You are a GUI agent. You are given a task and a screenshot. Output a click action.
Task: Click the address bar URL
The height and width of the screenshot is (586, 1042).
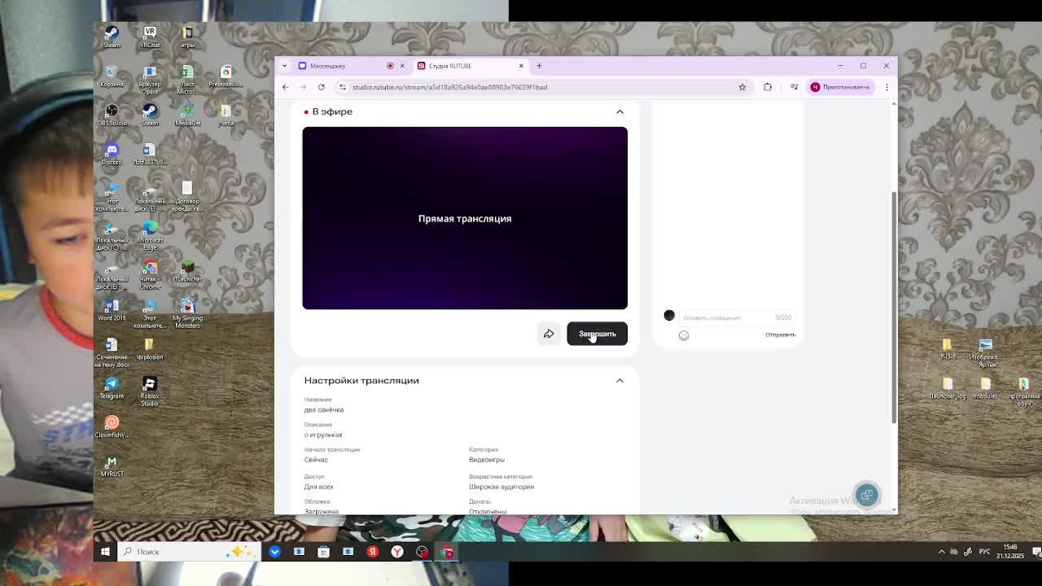[x=449, y=87]
